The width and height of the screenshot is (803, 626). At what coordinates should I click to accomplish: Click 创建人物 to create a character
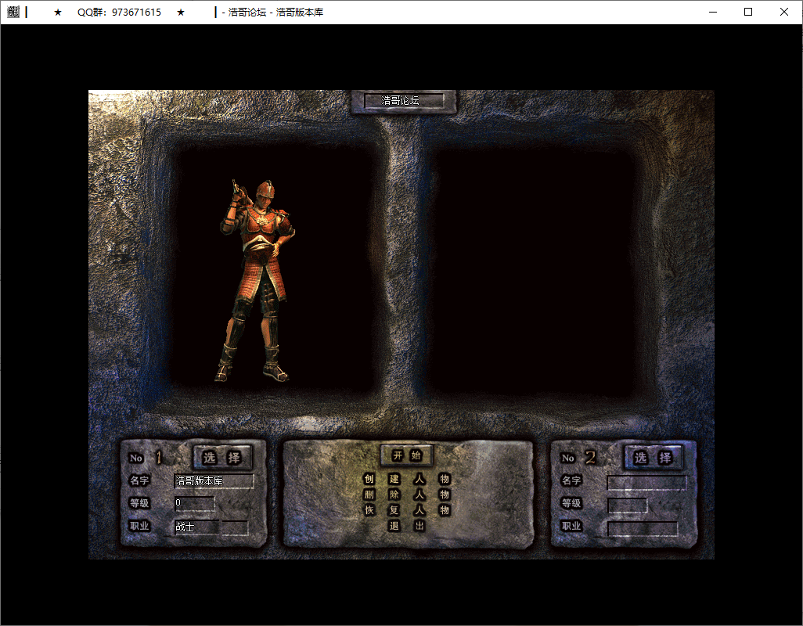pyautogui.click(x=406, y=479)
